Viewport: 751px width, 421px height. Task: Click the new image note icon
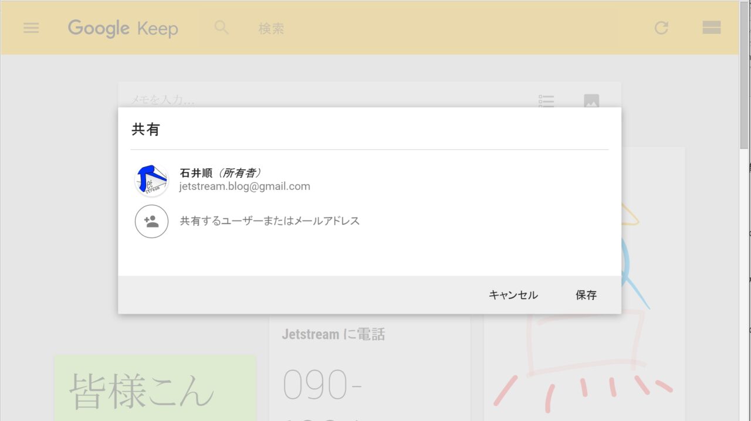pos(591,101)
